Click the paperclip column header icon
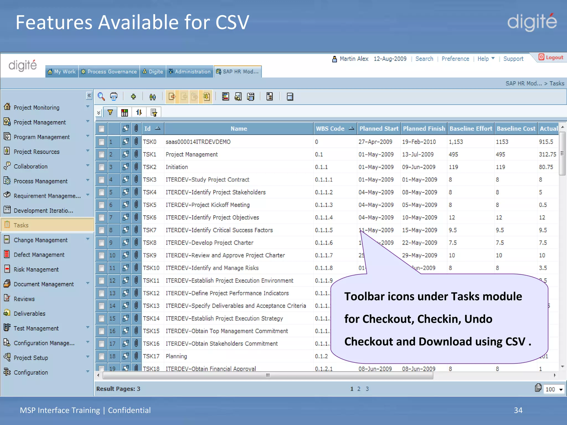567x425 pixels. [x=136, y=128]
